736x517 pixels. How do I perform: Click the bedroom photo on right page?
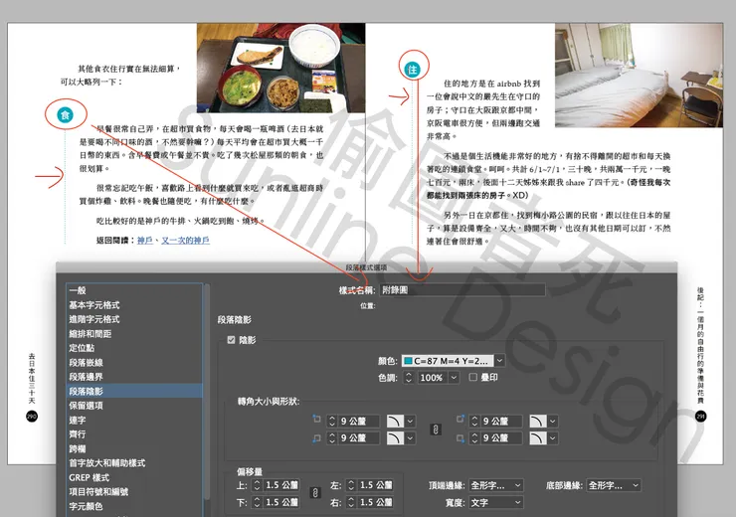click(639, 75)
